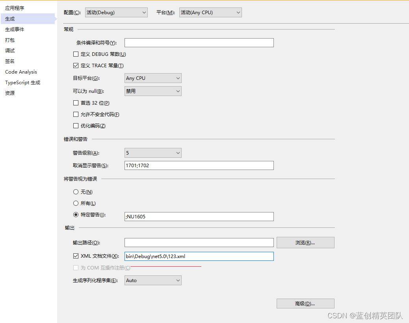The width and height of the screenshot is (409, 323).
Task: Open the 平台 dropdown showing 活动(Any CPU)
Action: pos(210,13)
